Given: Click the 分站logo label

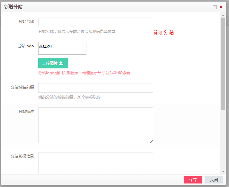Looking at the screenshot, I should tap(26, 46).
